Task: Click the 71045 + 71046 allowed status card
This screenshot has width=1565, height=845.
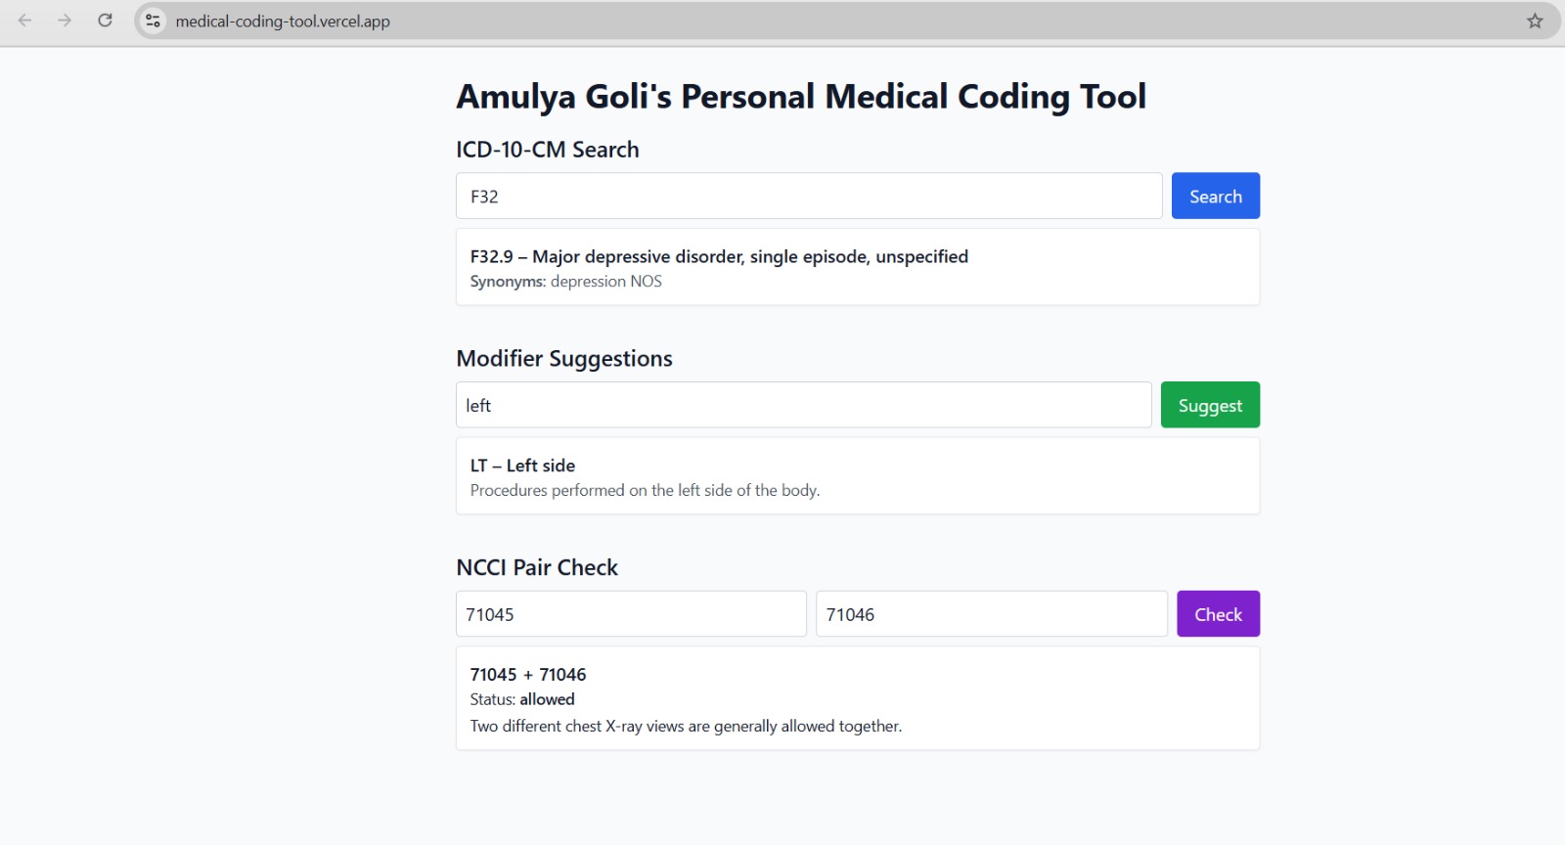Action: (x=857, y=697)
